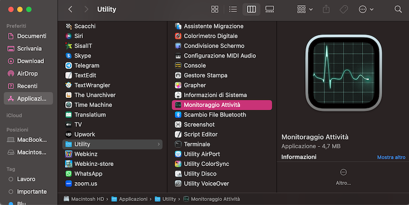The image size is (409, 205).
Task: Select Gestore Stampa utility
Action: 222,75
